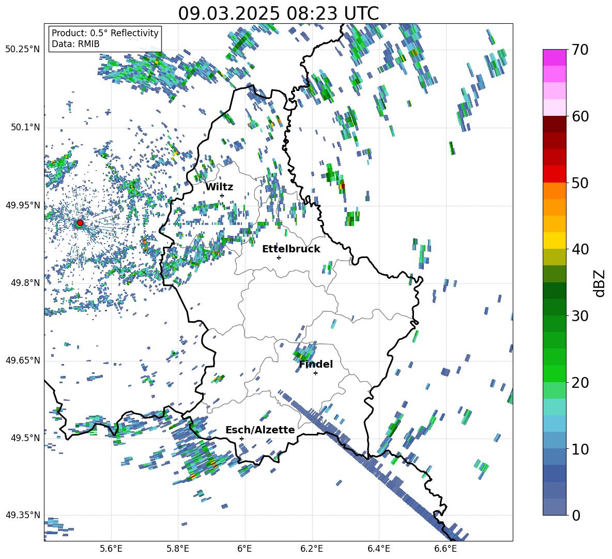The width and height of the screenshot is (612, 559).
Task: Click the 49.8°N latitude label
Action: coord(25,283)
